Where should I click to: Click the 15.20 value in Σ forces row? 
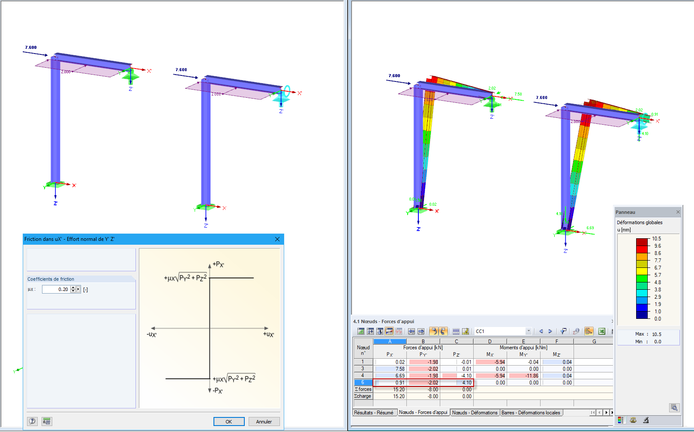click(x=390, y=390)
